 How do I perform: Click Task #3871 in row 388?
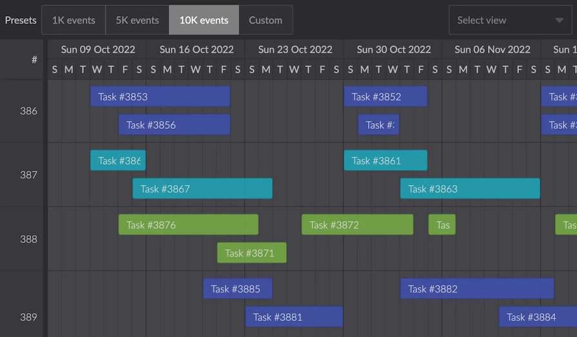pos(251,253)
